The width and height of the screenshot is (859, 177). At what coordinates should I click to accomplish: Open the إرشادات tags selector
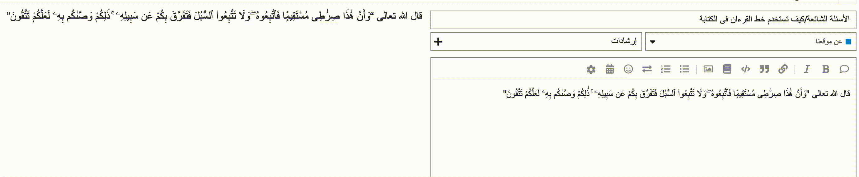click(x=536, y=42)
